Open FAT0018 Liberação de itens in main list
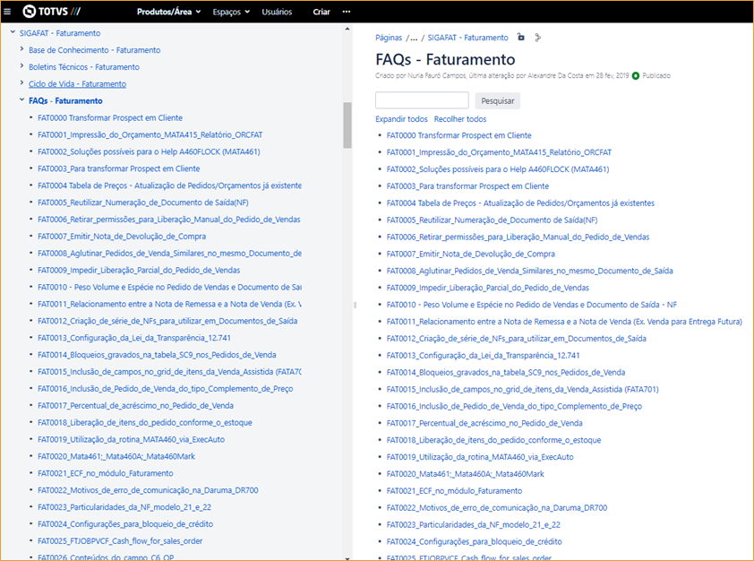 tap(493, 440)
